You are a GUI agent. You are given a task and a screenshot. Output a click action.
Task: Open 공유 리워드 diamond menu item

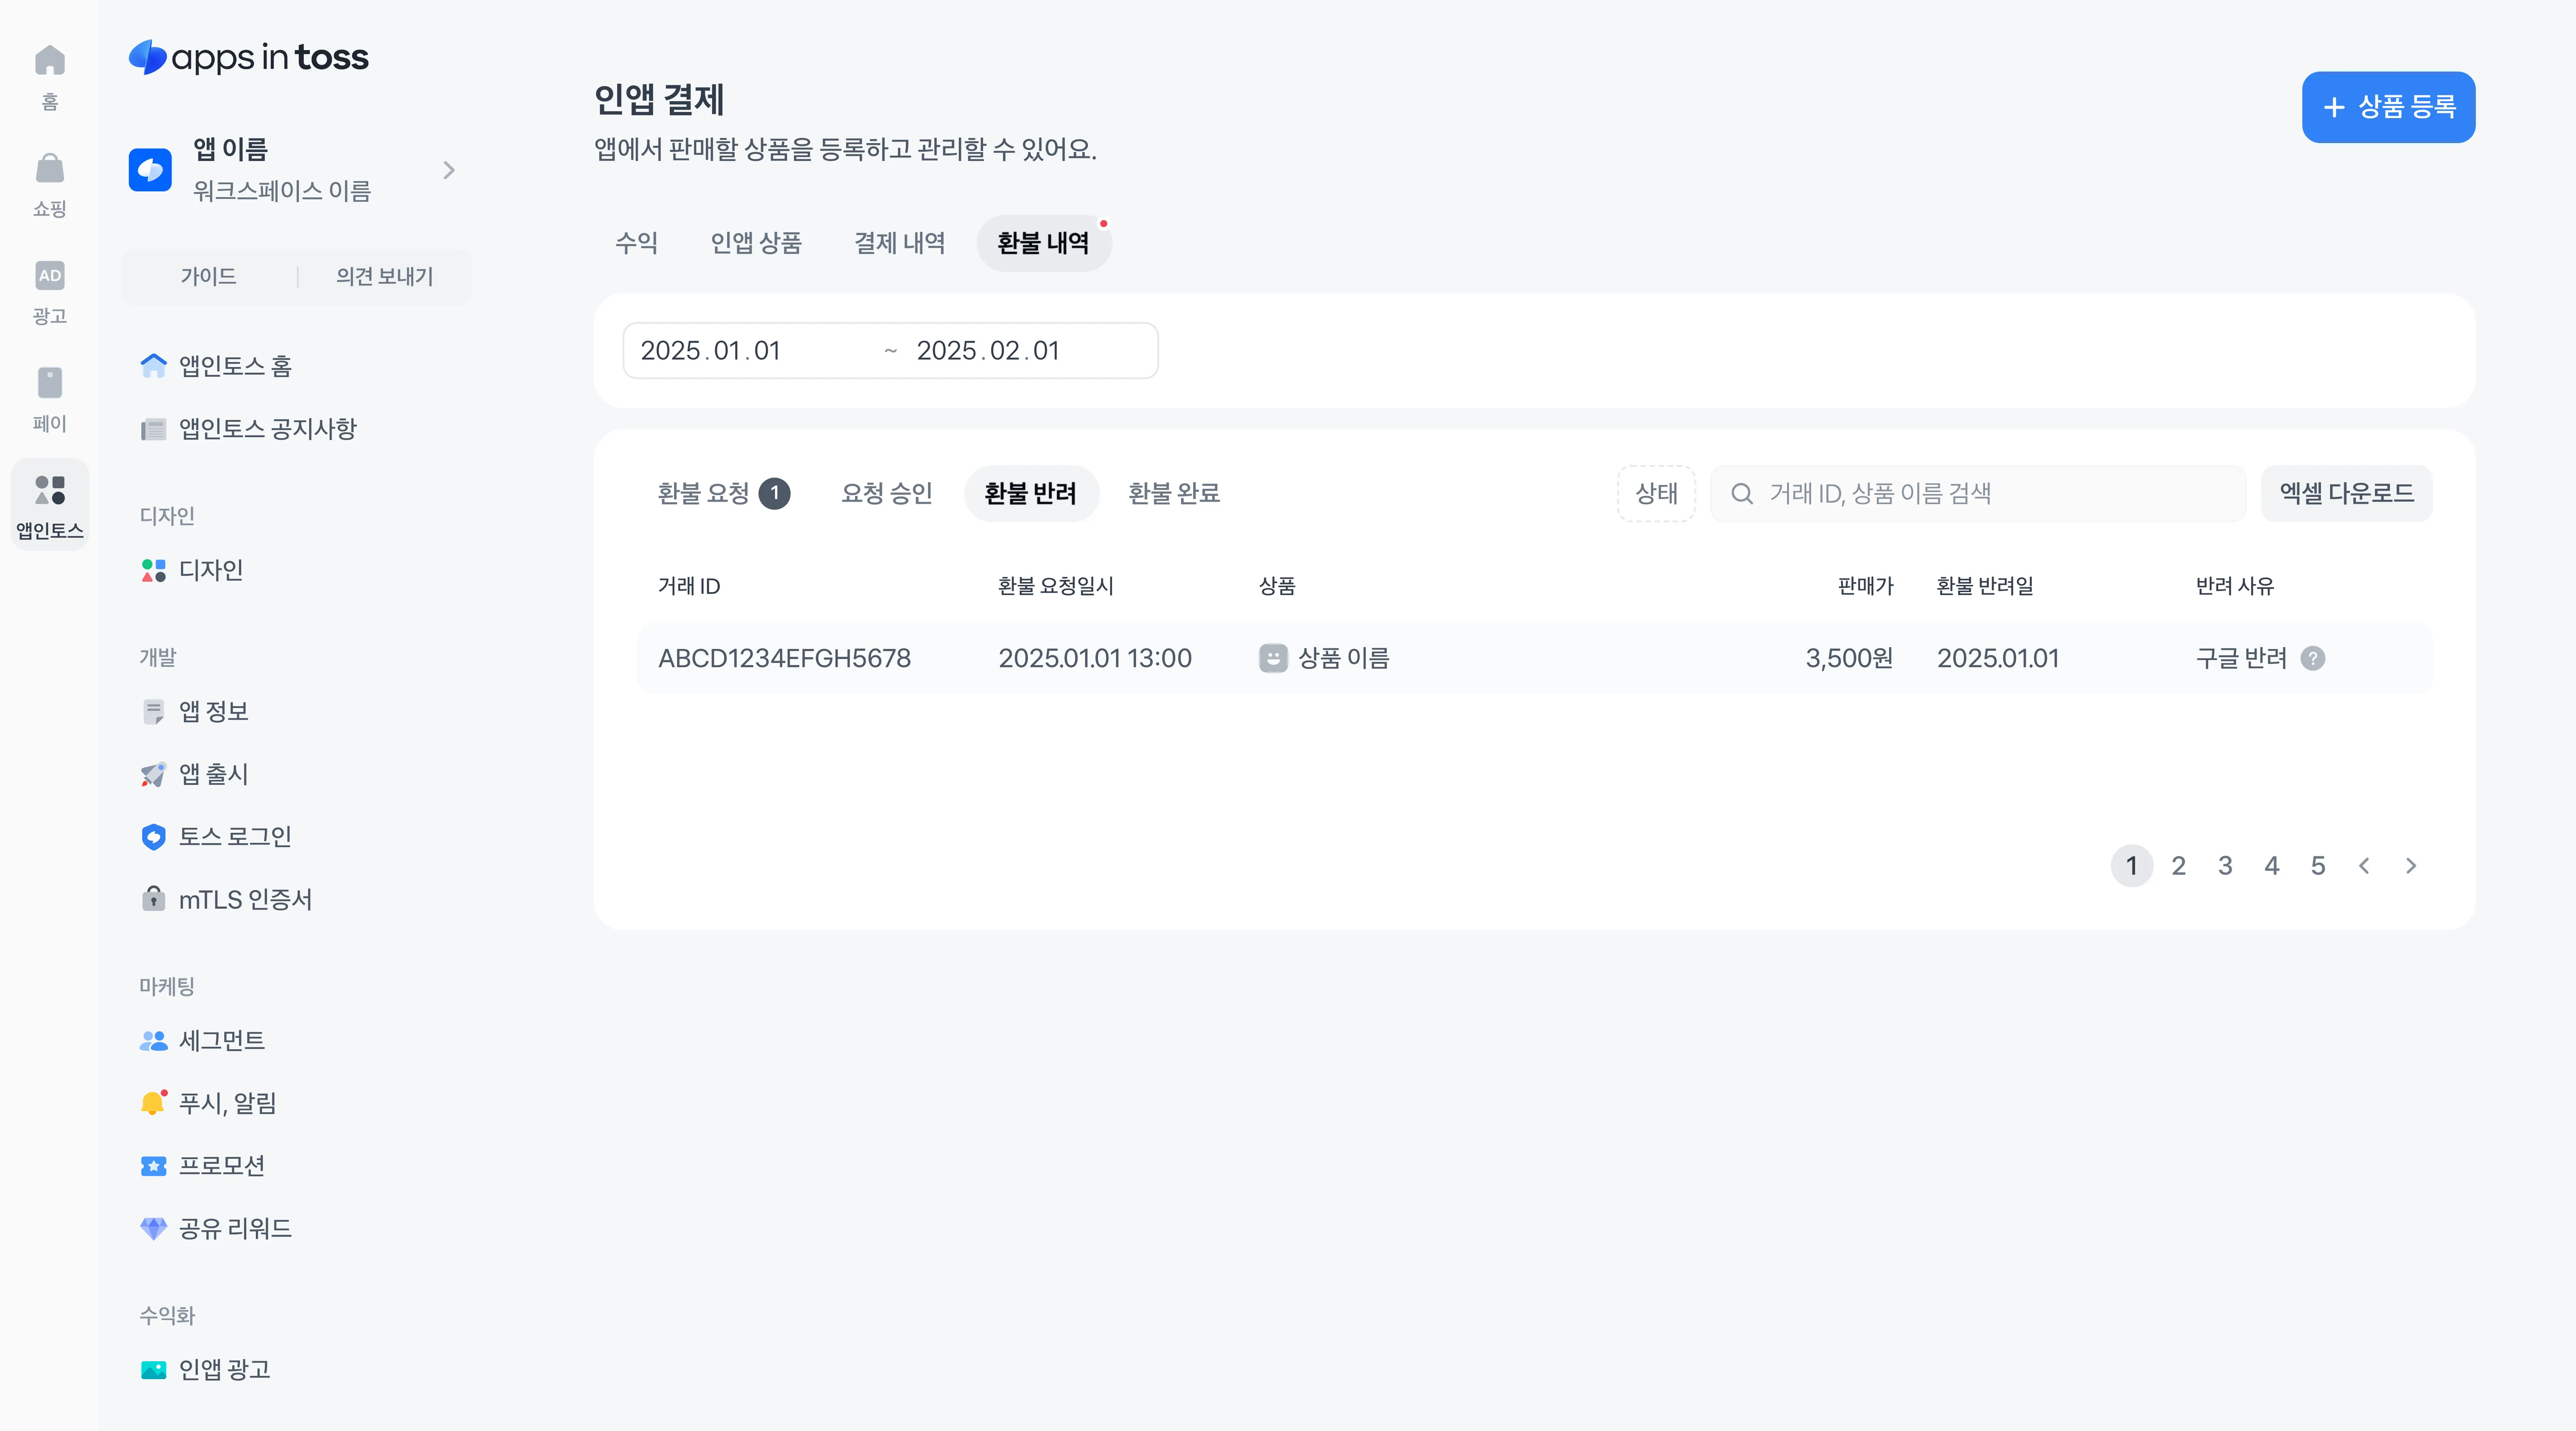point(234,1228)
